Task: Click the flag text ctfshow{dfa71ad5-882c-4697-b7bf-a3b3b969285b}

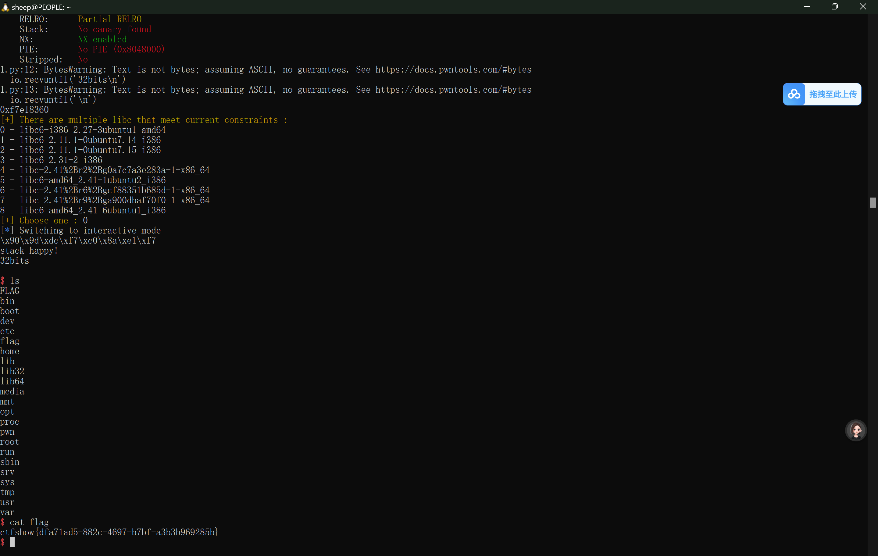Action: click(109, 532)
